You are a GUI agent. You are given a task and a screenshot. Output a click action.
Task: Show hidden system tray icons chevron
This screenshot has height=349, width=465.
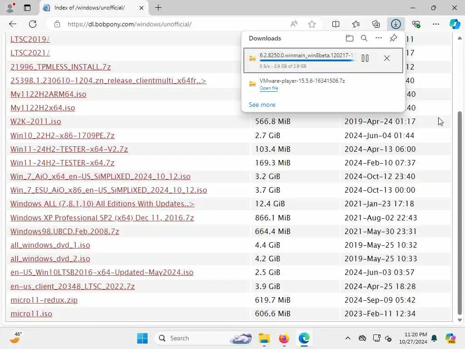[348, 338]
